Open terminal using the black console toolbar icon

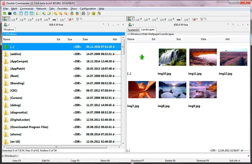coord(10,13)
